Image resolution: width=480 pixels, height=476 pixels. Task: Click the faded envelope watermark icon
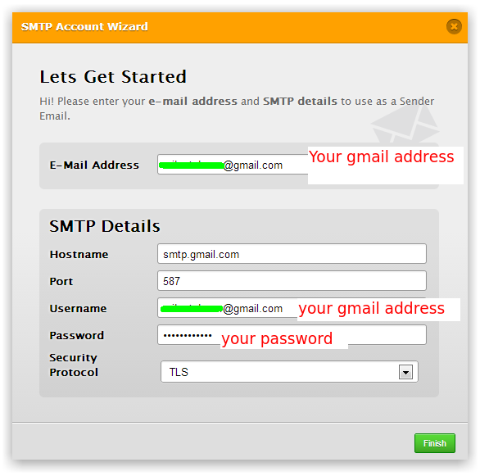(405, 124)
